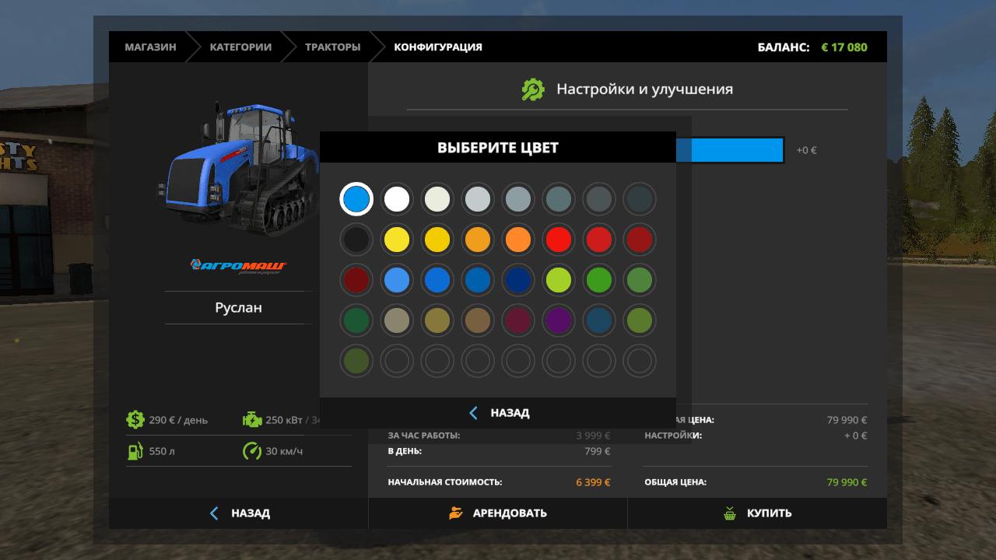
Task: Click the Agromash brand logo
Action: tap(239, 266)
